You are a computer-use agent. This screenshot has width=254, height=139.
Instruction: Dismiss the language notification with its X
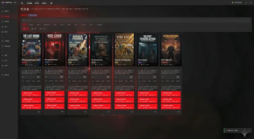[249, 130]
